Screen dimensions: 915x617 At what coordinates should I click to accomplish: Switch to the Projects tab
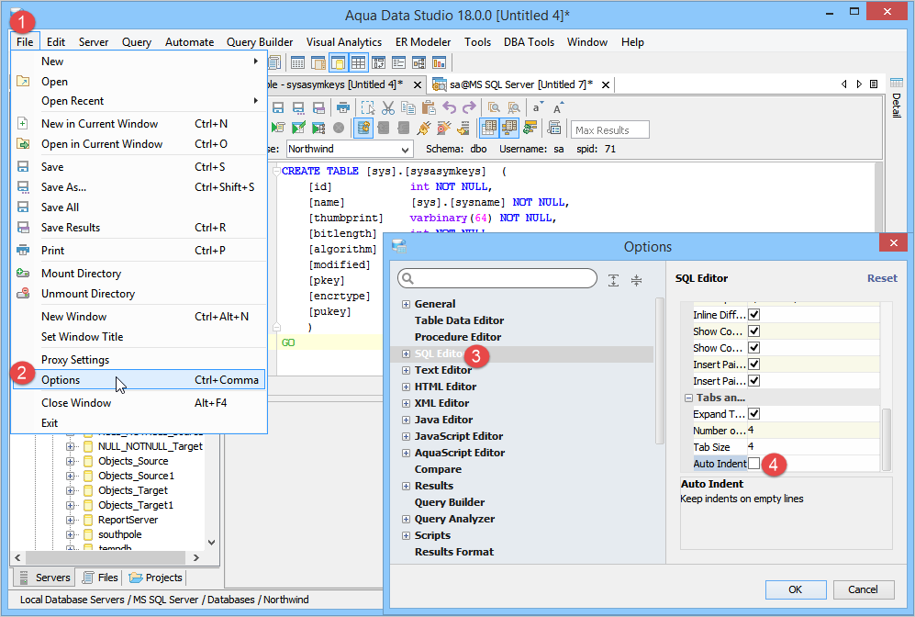156,578
